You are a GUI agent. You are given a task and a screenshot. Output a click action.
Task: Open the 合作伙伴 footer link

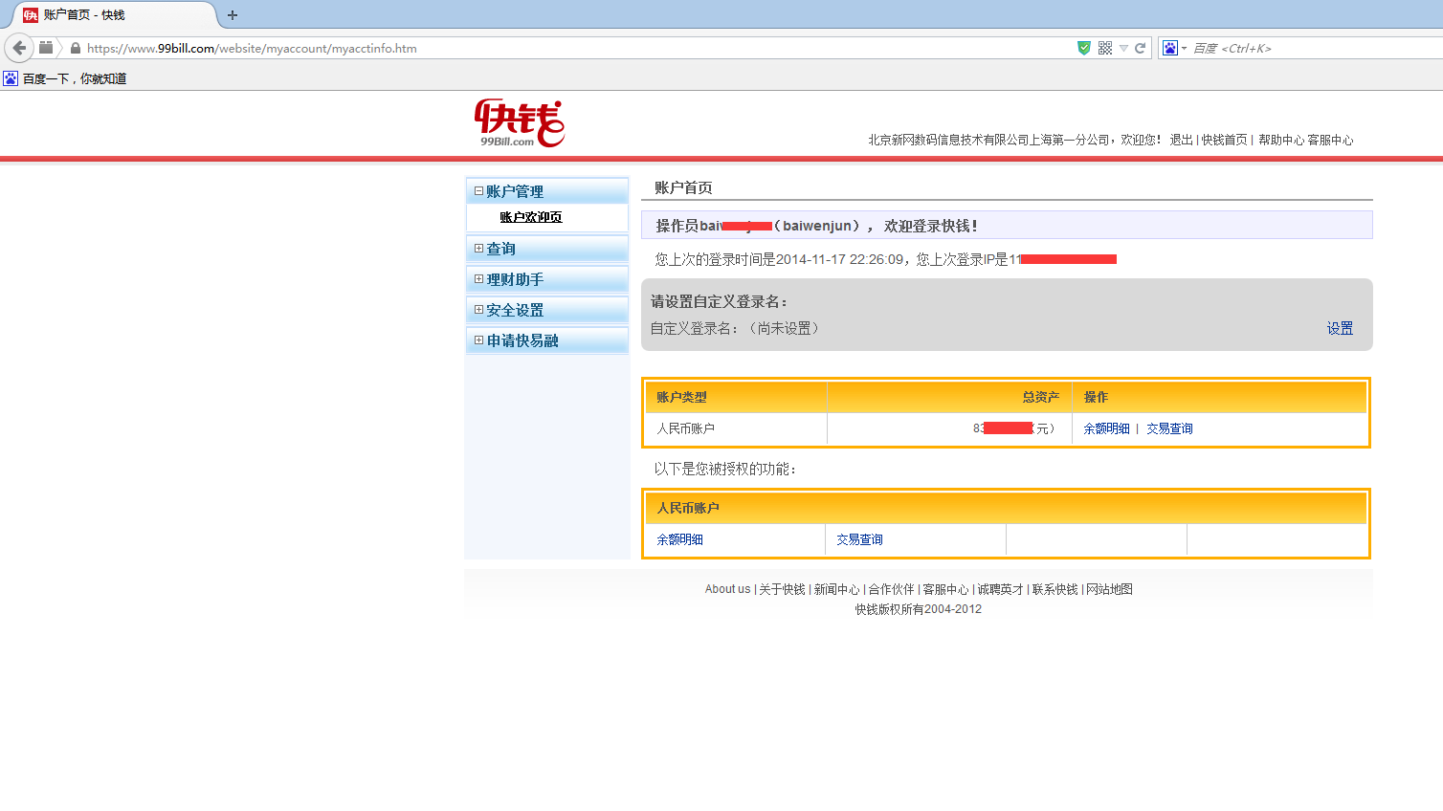click(891, 589)
